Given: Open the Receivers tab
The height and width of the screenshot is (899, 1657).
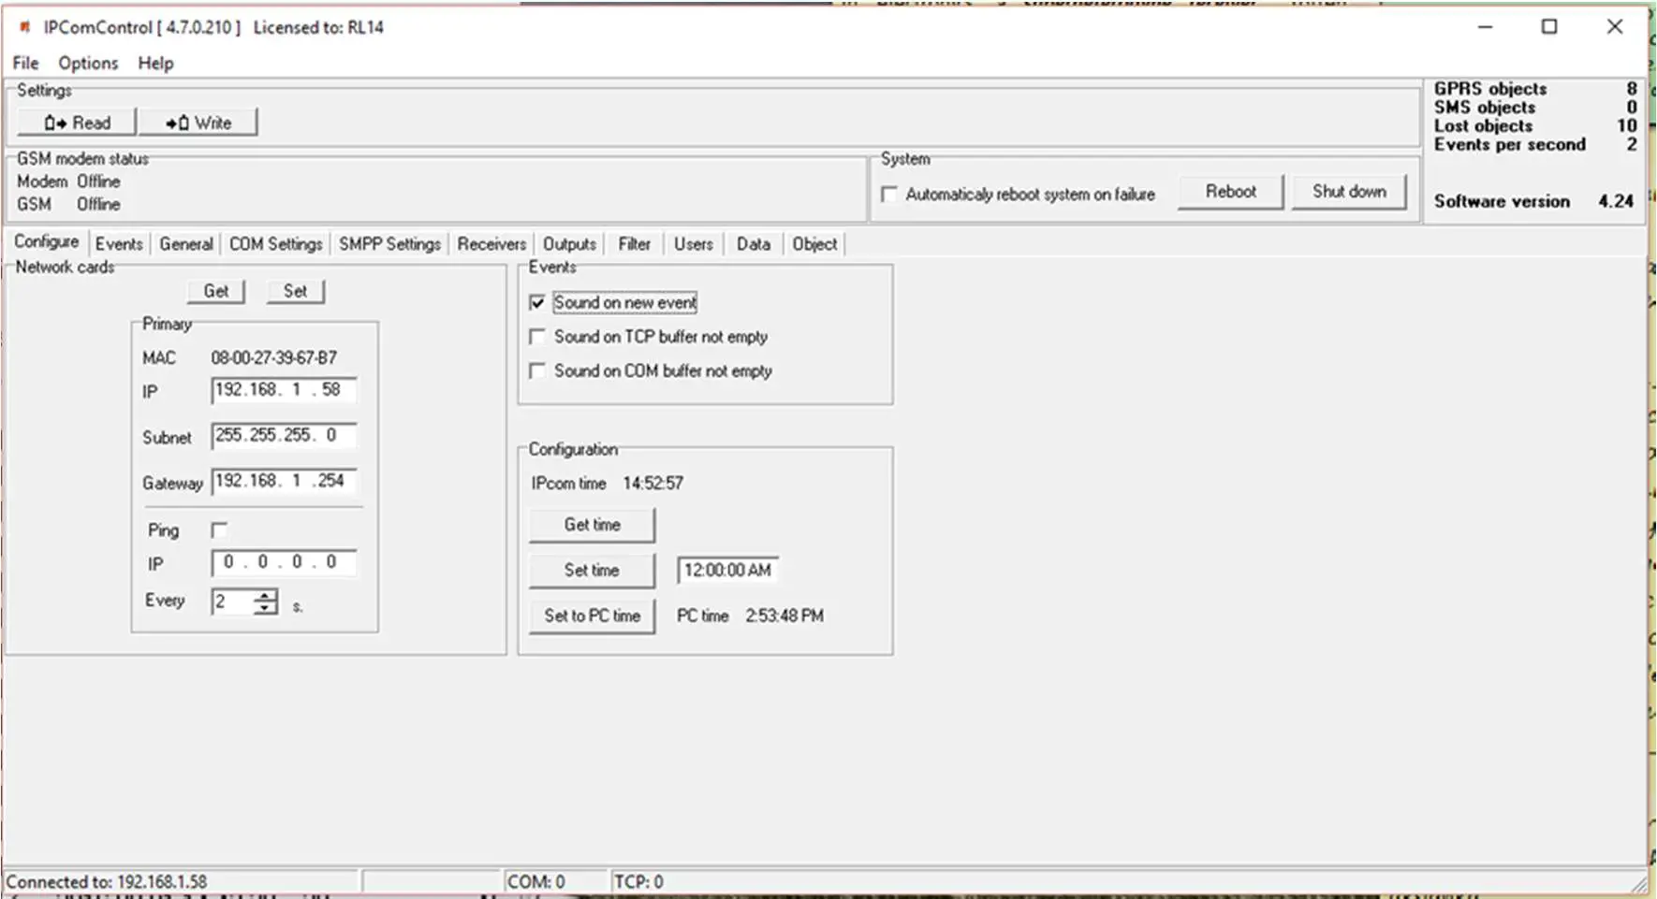Looking at the screenshot, I should tap(491, 243).
